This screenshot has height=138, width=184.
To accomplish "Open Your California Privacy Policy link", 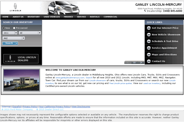I will [x=55, y=107].
